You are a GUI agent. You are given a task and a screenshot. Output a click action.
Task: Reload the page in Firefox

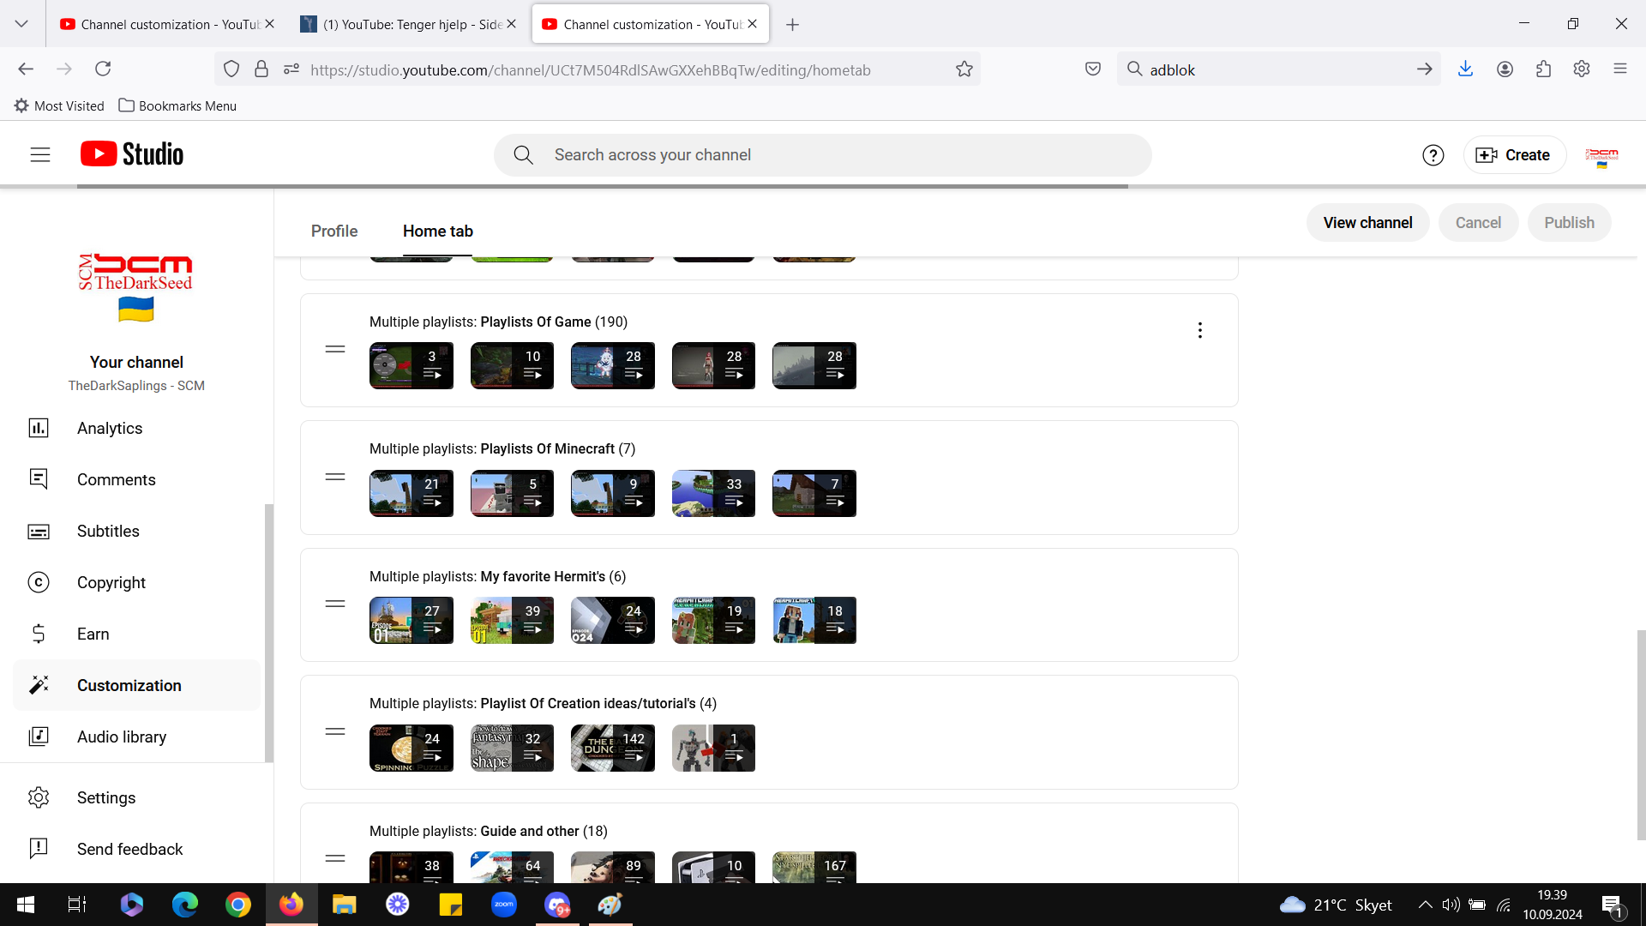103,69
